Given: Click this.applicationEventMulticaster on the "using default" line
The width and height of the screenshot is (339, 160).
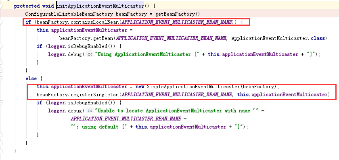Looking at the screenshot, I should pos(180,127).
